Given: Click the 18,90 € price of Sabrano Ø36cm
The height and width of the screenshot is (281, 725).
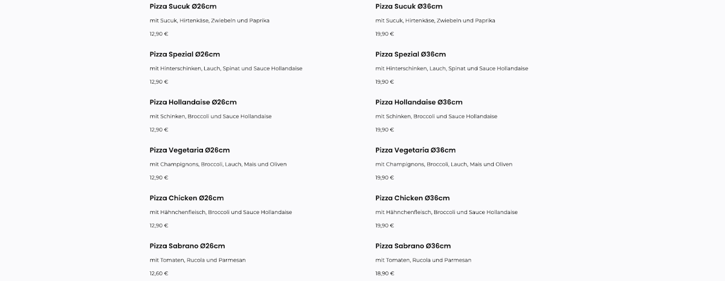Looking at the screenshot, I should point(385,273).
